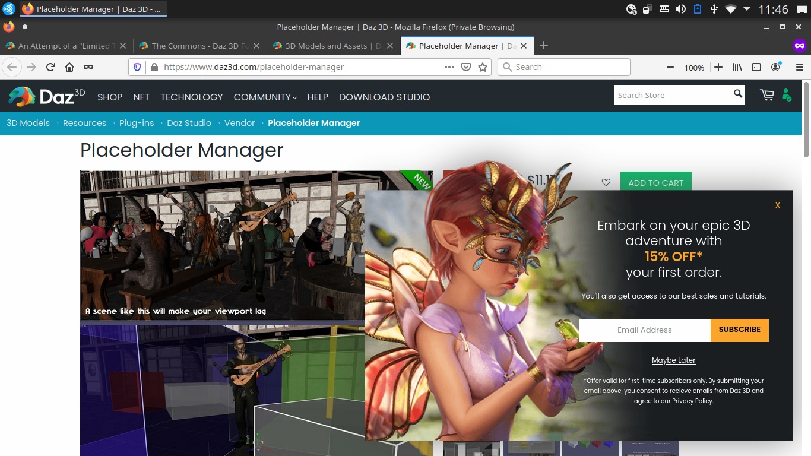Open the tracking protection shield
811x456 pixels.
137,67
